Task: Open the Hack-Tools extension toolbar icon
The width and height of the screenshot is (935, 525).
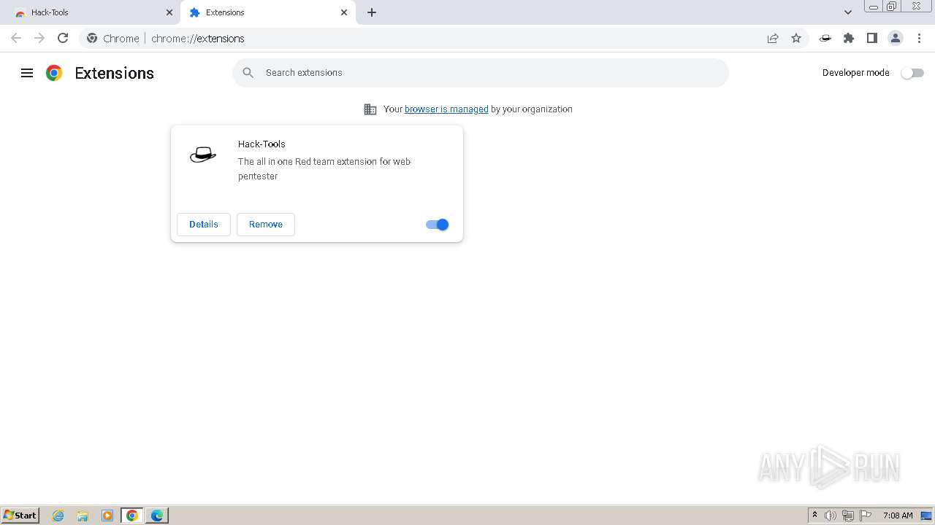Action: [x=825, y=38]
